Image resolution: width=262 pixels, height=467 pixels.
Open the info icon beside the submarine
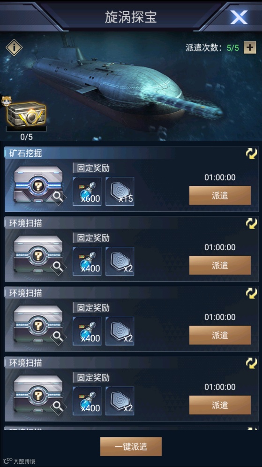click(x=14, y=47)
